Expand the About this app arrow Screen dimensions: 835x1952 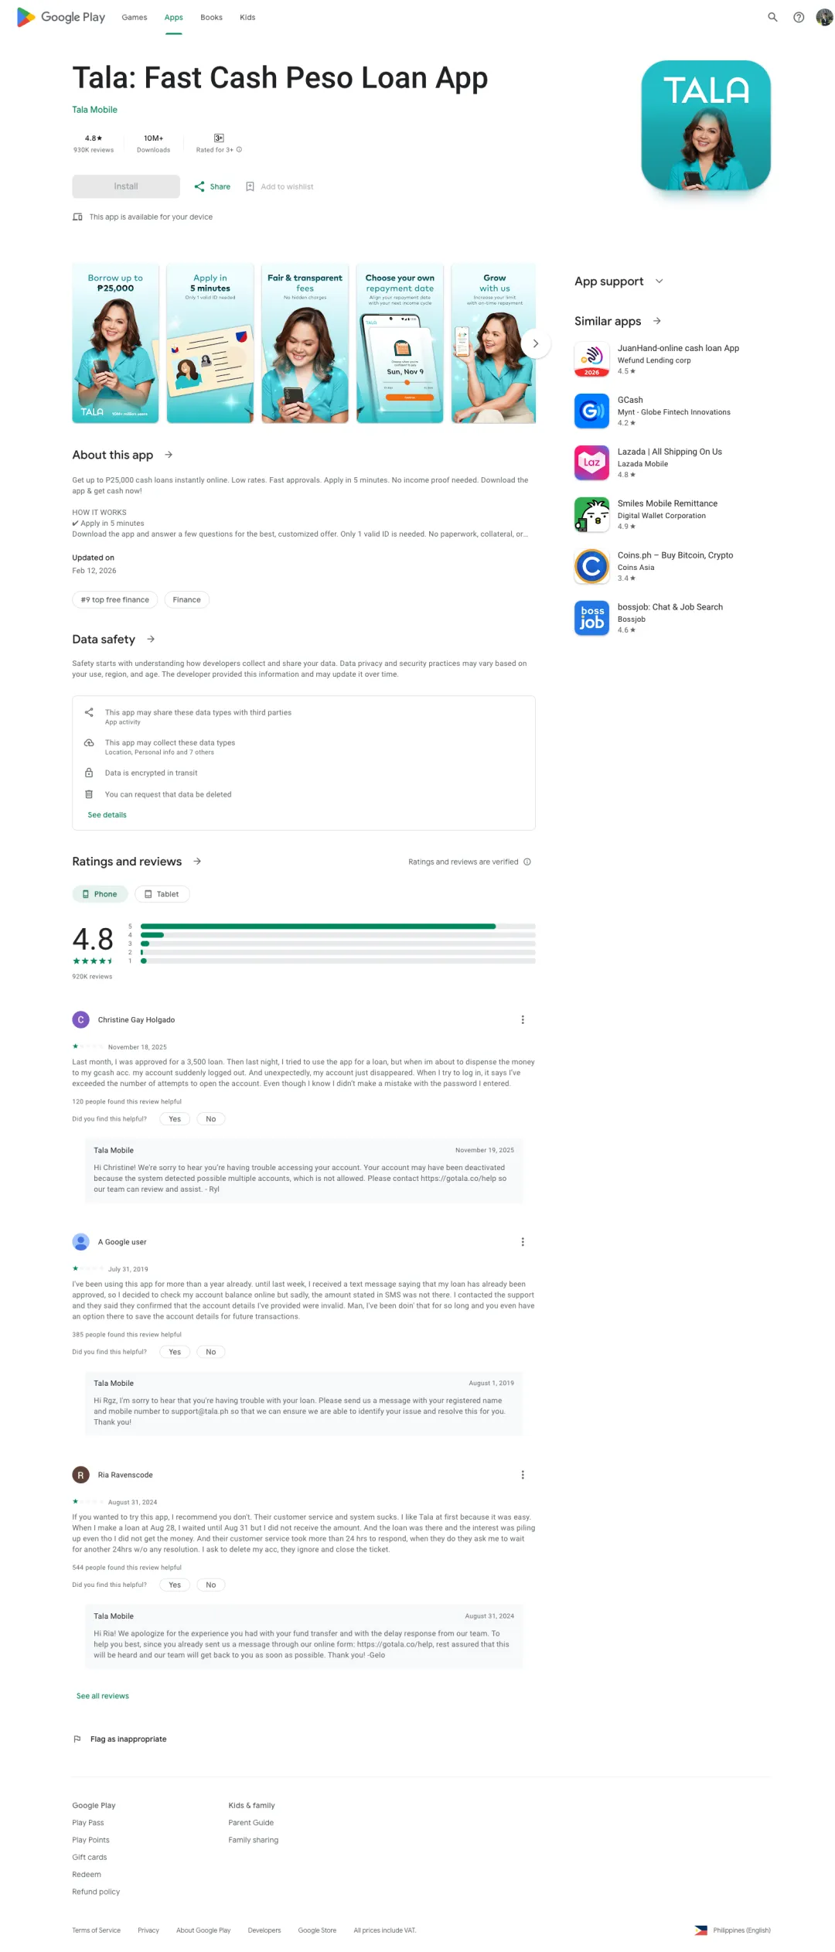click(x=169, y=455)
